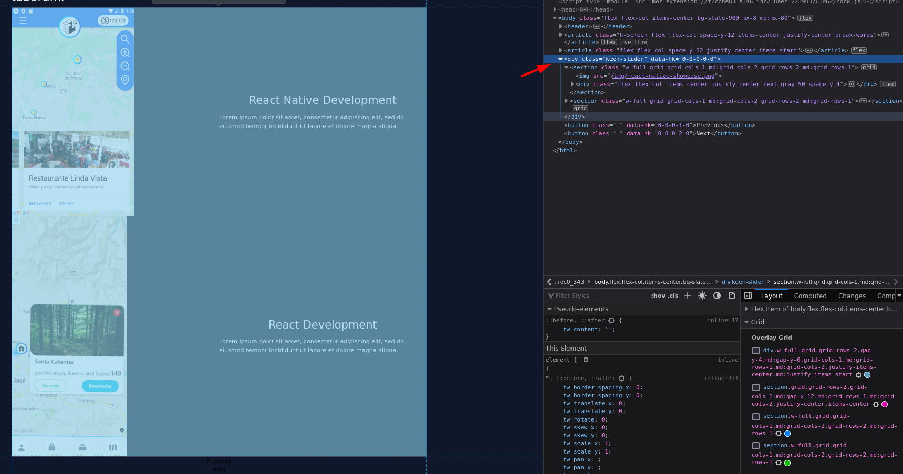This screenshot has height=474, width=903.
Task: Check the section.grid.grid-rows-2 overlay checkbox
Action: (756, 387)
